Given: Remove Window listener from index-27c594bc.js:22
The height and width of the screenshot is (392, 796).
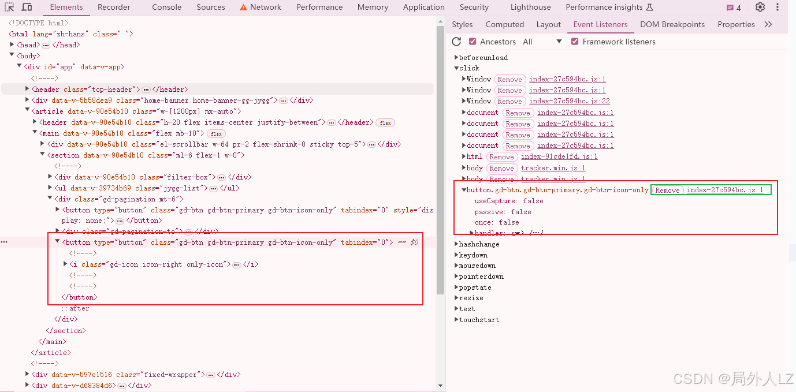Looking at the screenshot, I should click(509, 102).
